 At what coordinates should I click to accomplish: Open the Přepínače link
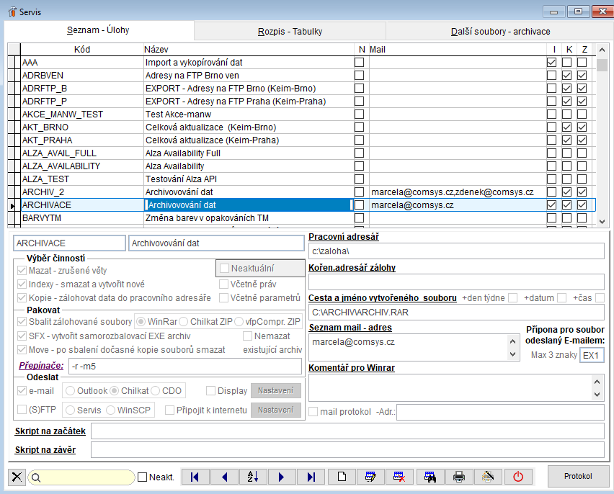[41, 366]
